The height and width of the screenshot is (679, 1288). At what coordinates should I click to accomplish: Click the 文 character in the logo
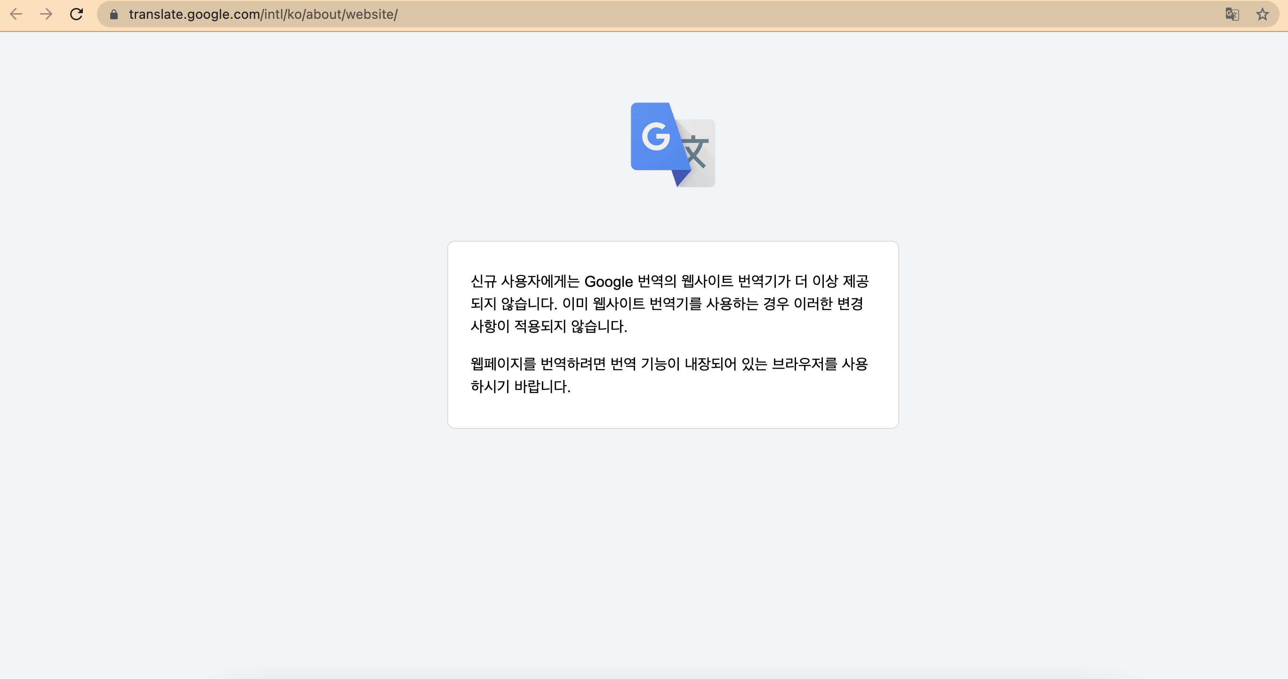pyautogui.click(x=695, y=152)
